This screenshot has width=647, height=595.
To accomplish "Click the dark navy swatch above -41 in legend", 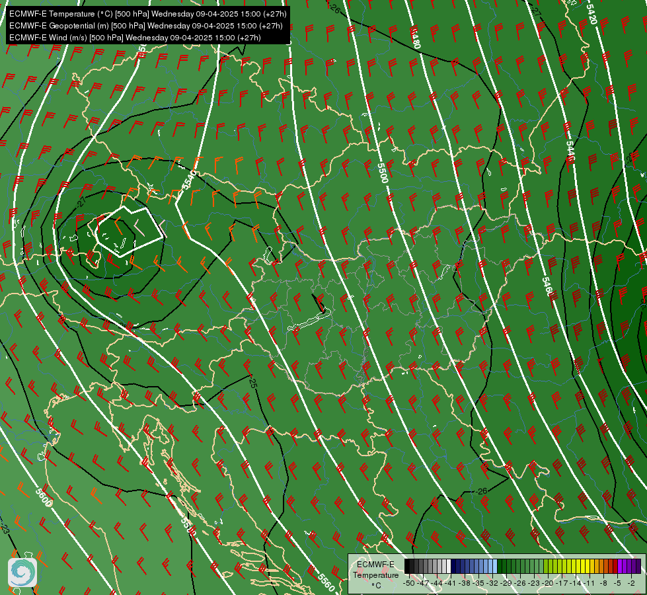I will click(x=453, y=566).
